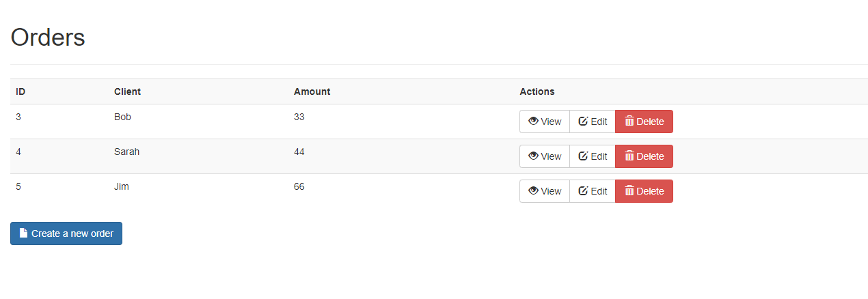Click the ID column header
Viewport: 868px width, 299px height.
click(x=21, y=91)
